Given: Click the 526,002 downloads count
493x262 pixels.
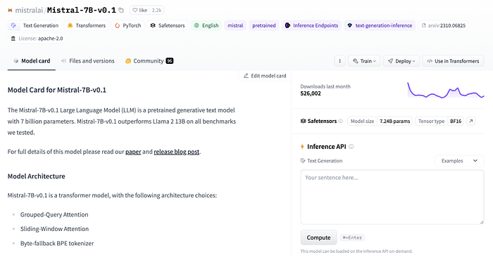Looking at the screenshot, I should click(x=311, y=93).
